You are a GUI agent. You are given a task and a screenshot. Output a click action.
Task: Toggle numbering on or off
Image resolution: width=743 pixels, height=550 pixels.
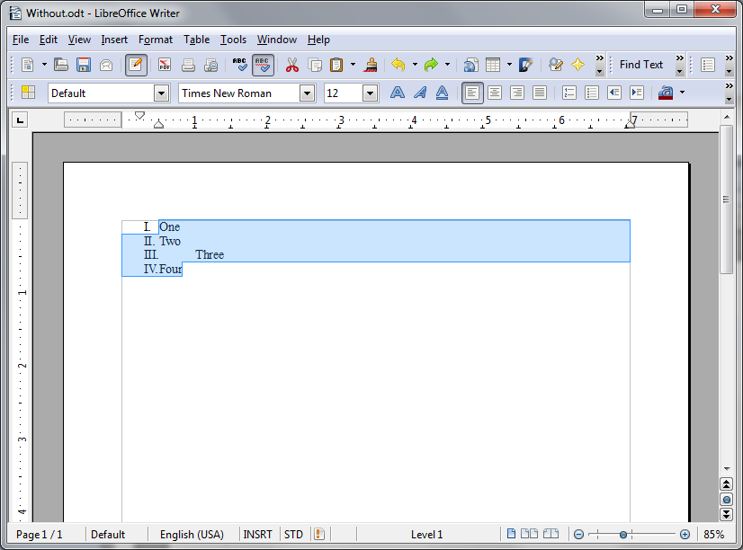pyautogui.click(x=569, y=93)
